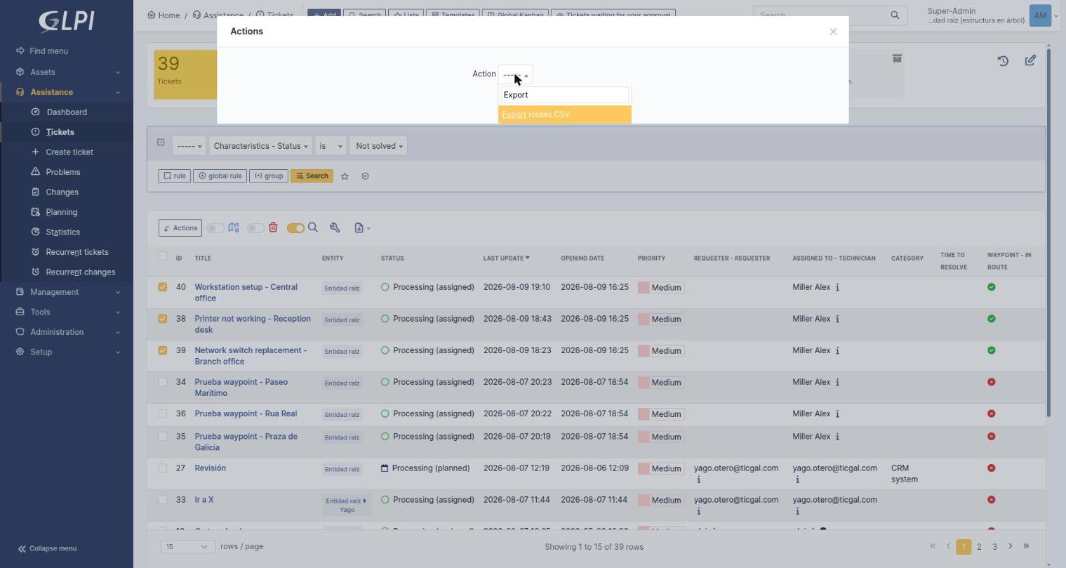The height and width of the screenshot is (568, 1066).
Task: Click the wrench icon in table toolbar
Action: tap(335, 227)
